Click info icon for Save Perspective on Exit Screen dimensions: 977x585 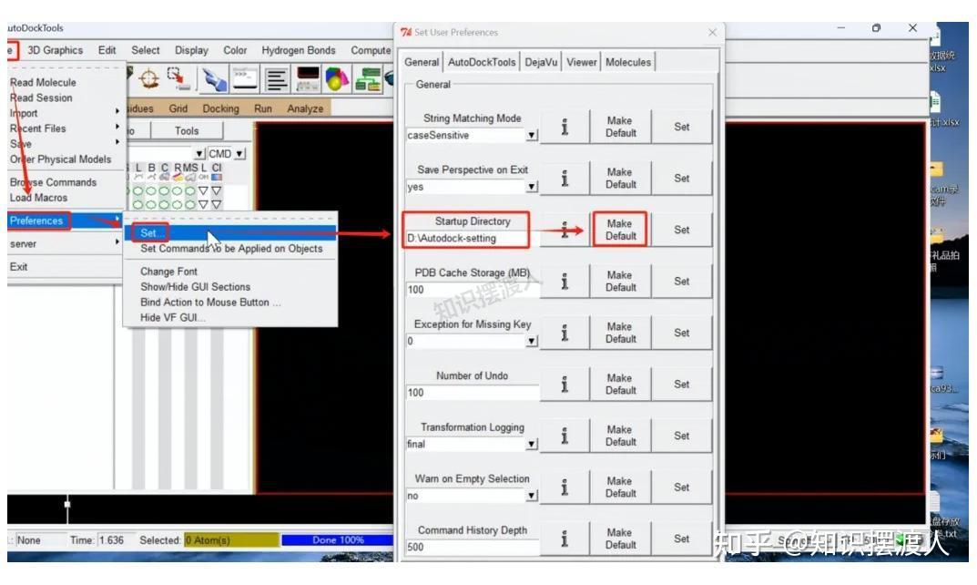[565, 179]
